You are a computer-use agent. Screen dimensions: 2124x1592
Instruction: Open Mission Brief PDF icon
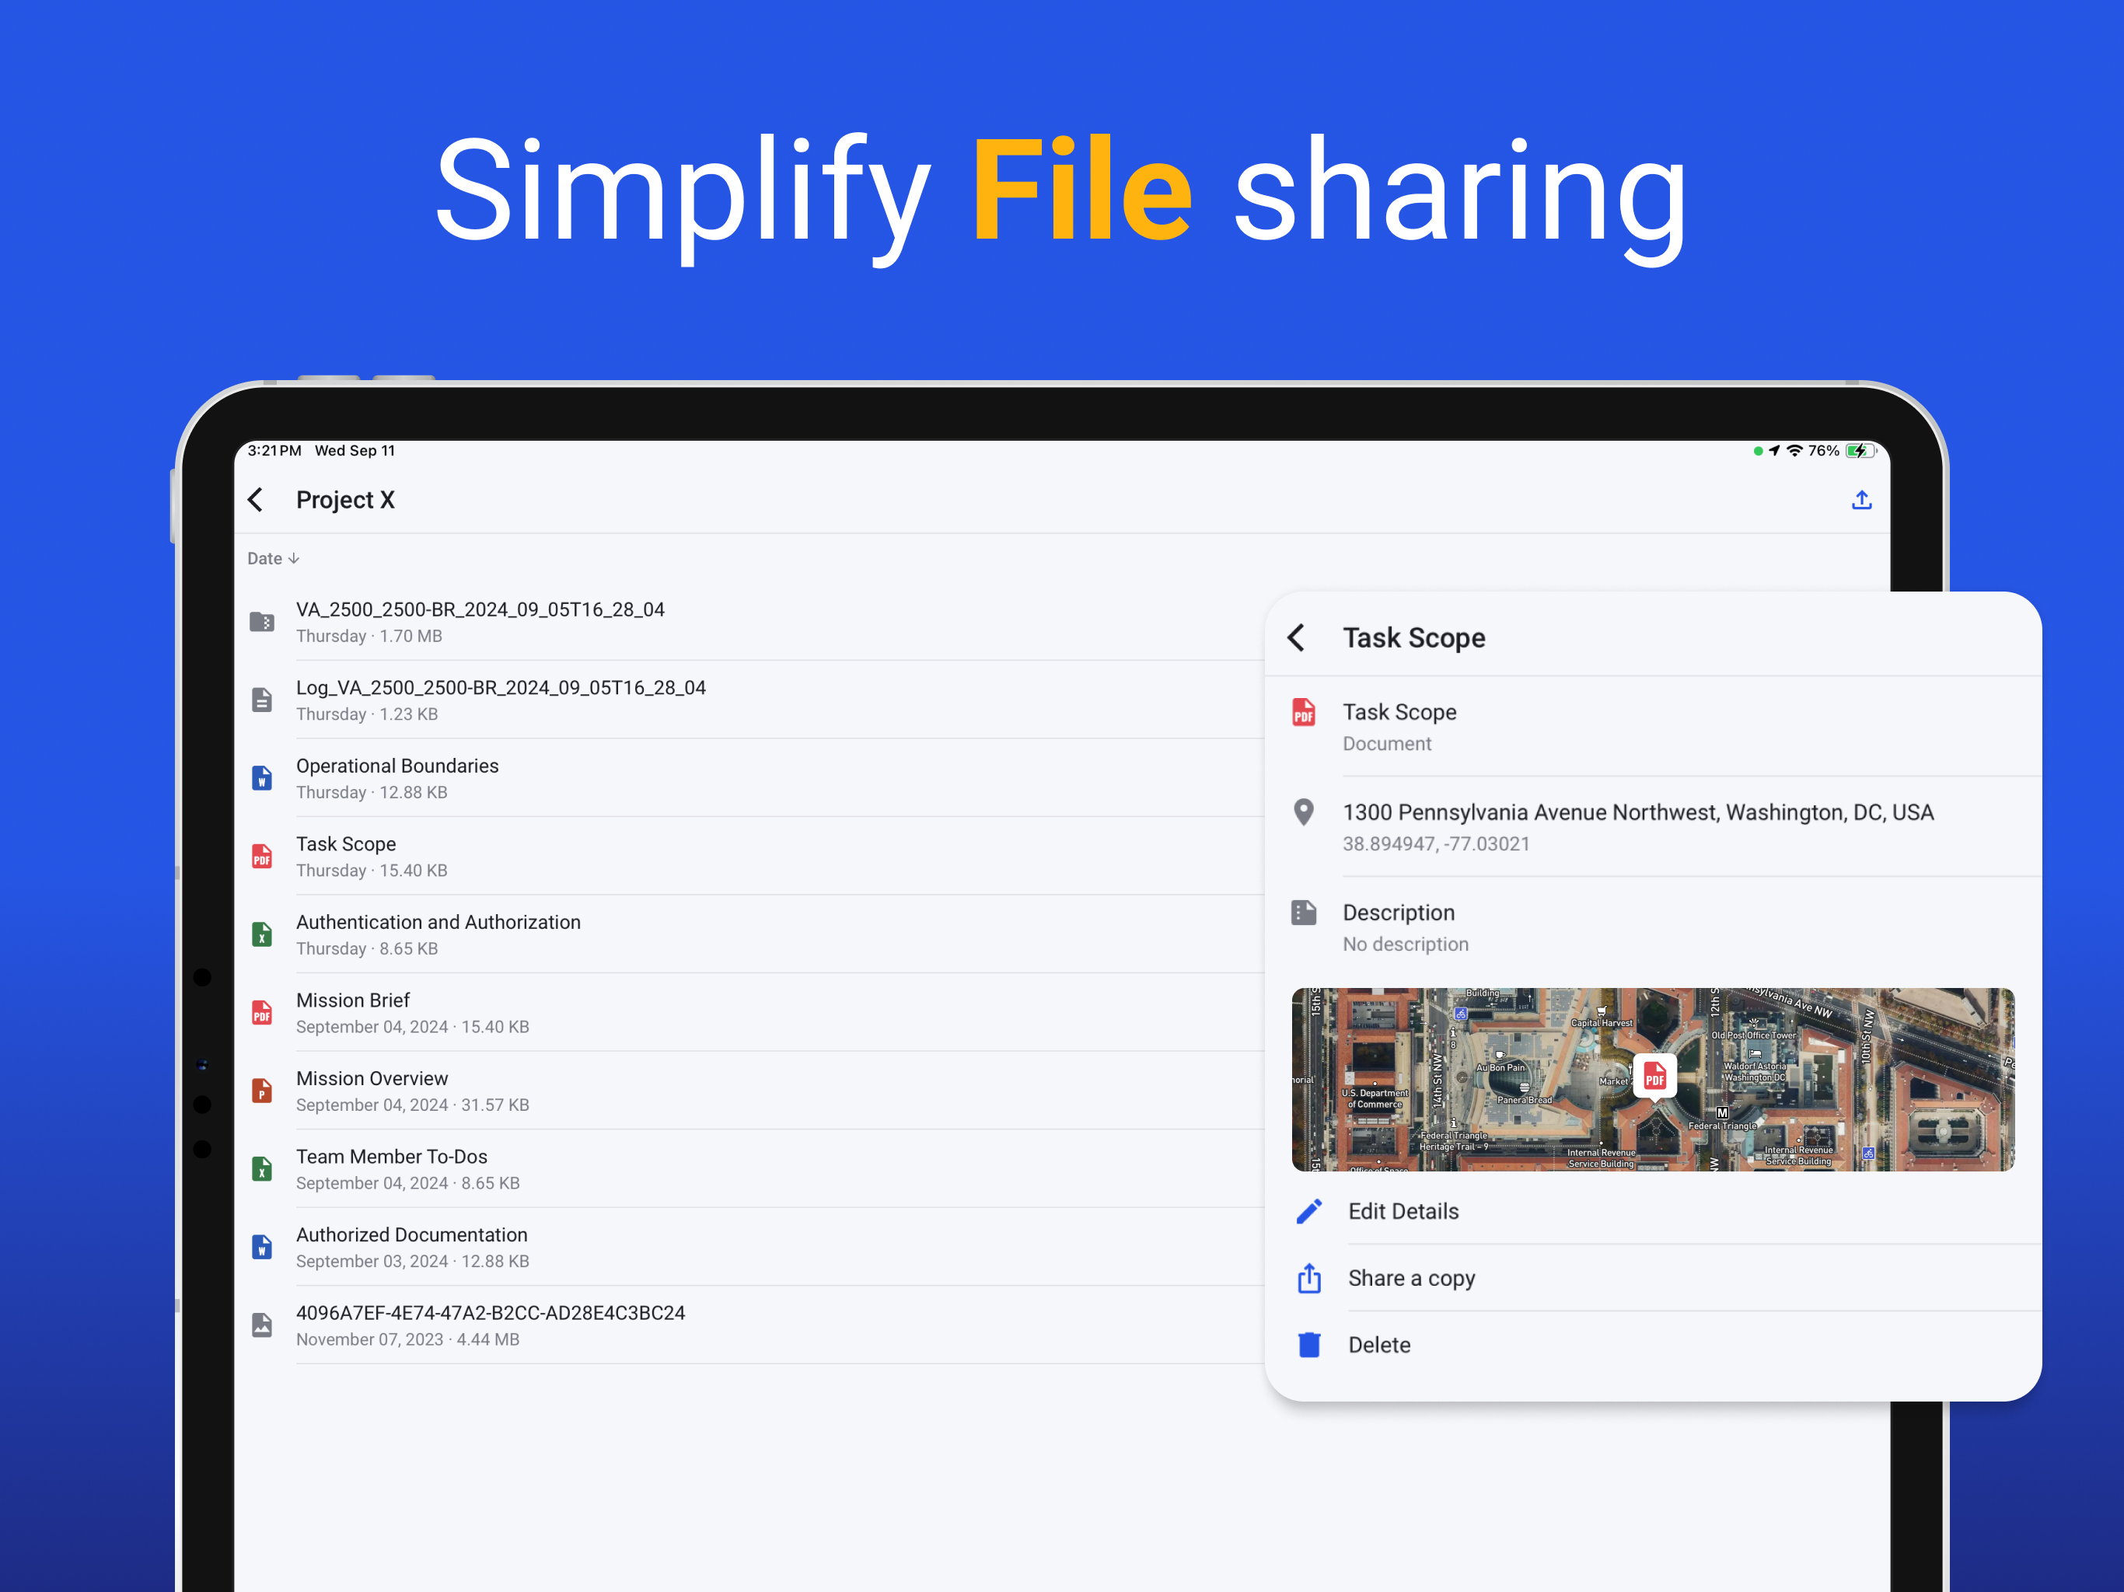coord(262,1013)
